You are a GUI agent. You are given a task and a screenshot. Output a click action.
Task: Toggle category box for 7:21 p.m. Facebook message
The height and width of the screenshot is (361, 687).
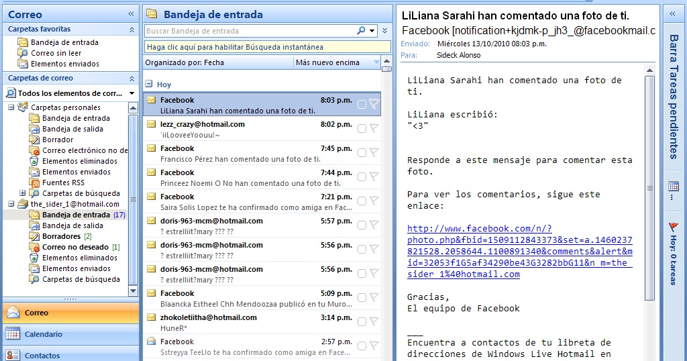coord(362,201)
